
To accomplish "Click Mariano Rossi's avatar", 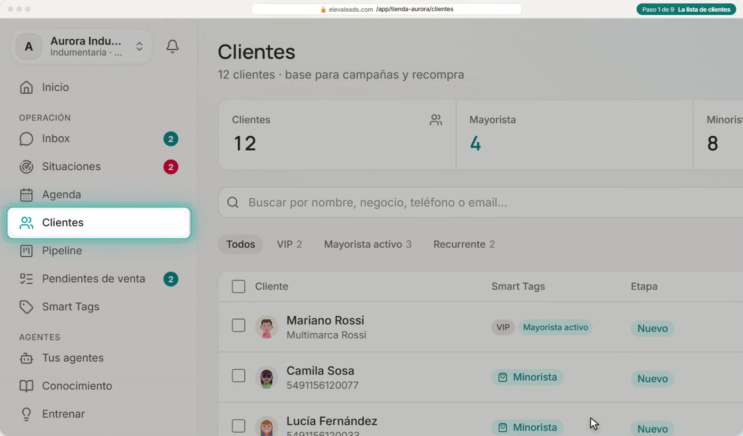I will (x=266, y=327).
